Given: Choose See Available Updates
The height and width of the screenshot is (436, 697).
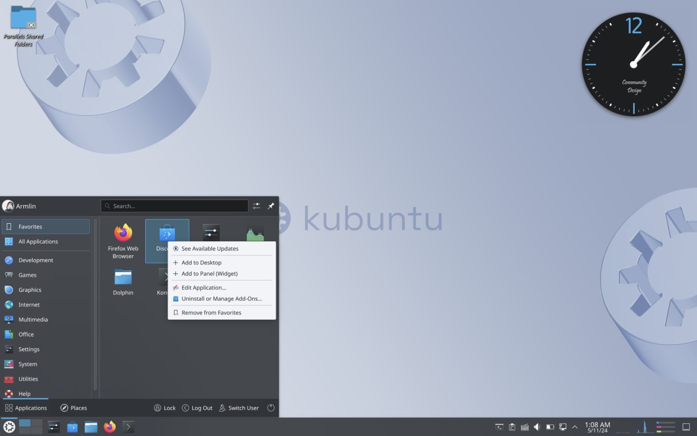Looking at the screenshot, I should [222, 249].
